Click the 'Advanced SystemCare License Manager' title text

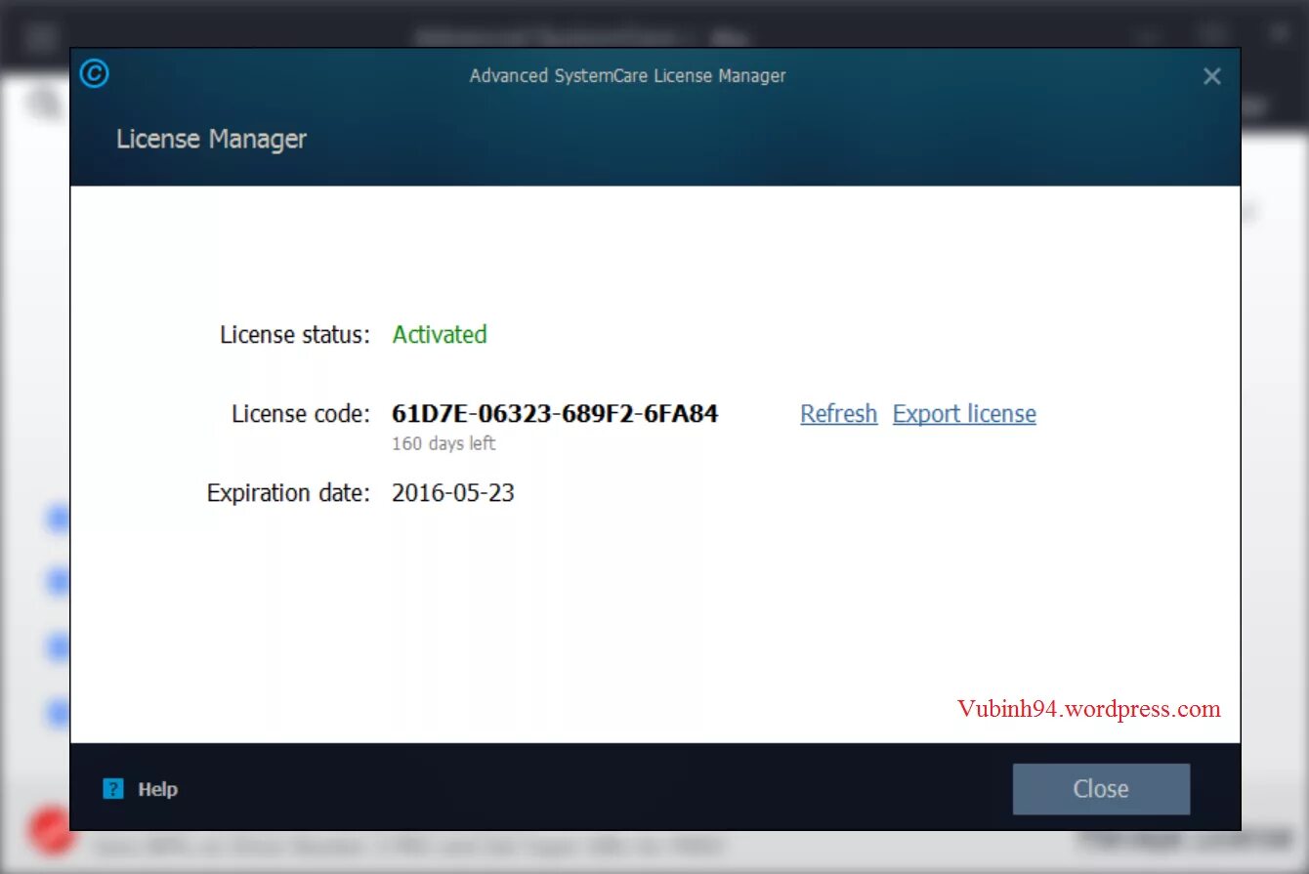[x=627, y=76]
